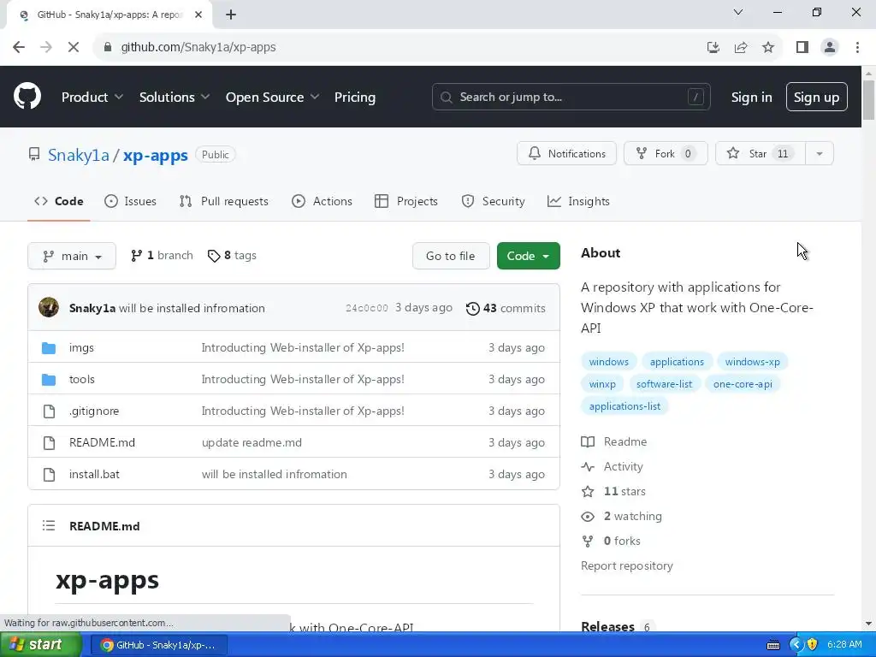Click the Fork button
The height and width of the screenshot is (657, 876).
pyautogui.click(x=666, y=154)
